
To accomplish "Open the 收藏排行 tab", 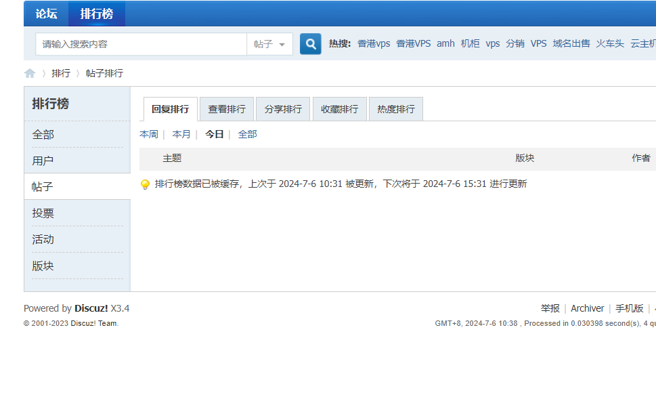I will point(340,109).
